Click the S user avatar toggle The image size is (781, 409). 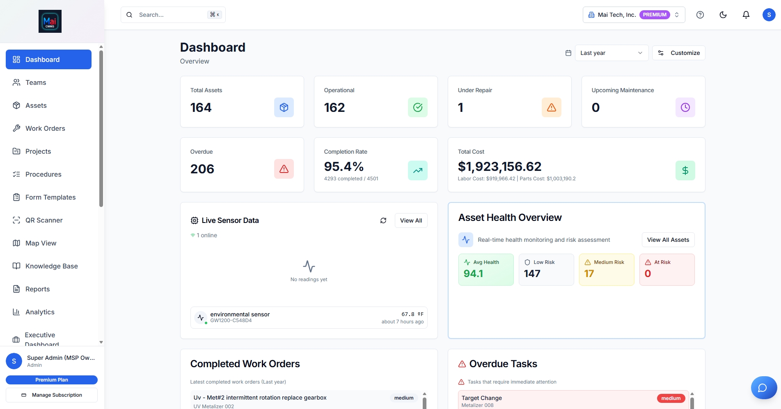(x=769, y=14)
